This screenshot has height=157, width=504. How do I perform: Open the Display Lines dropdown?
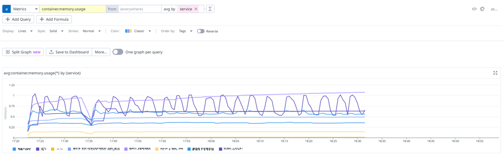(25, 31)
